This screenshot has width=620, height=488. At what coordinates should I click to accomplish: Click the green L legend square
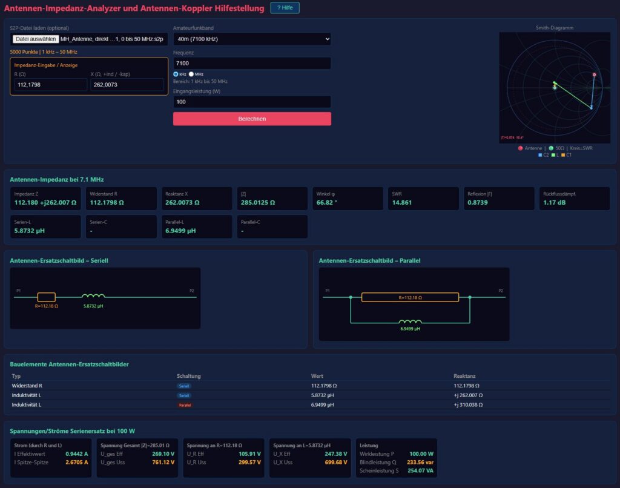(553, 154)
